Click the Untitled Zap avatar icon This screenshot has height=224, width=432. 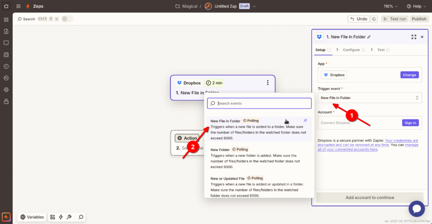coord(208,6)
